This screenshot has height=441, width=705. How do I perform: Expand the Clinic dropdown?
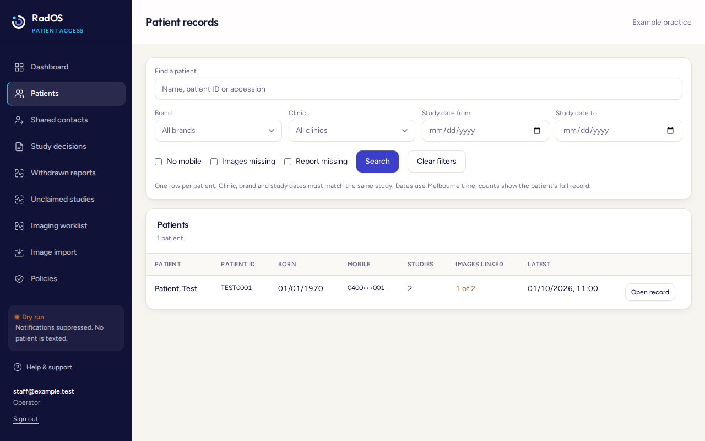[x=352, y=131]
